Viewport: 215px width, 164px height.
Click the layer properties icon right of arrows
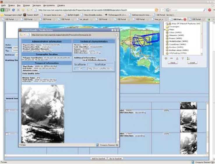pyautogui.click(x=188, y=58)
